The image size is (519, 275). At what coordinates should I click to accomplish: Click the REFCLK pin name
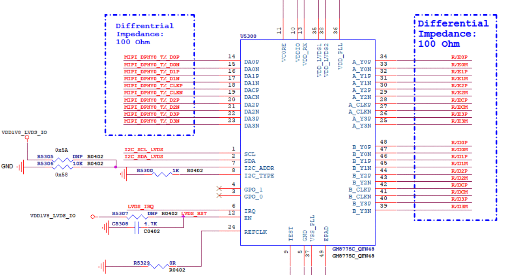(x=255, y=232)
